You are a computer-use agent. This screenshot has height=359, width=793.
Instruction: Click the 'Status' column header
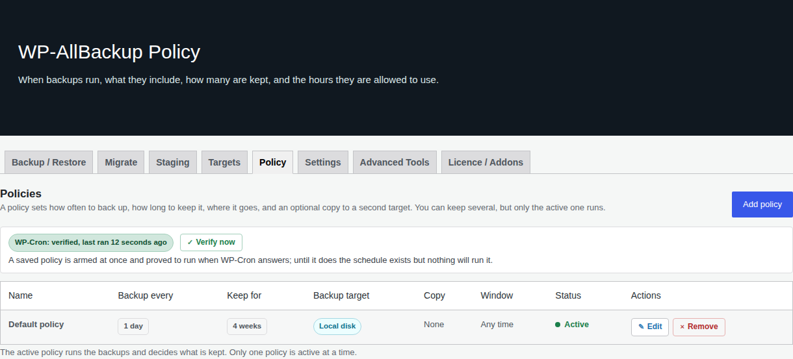568,295
